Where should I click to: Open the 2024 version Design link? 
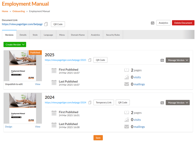[8, 127]
